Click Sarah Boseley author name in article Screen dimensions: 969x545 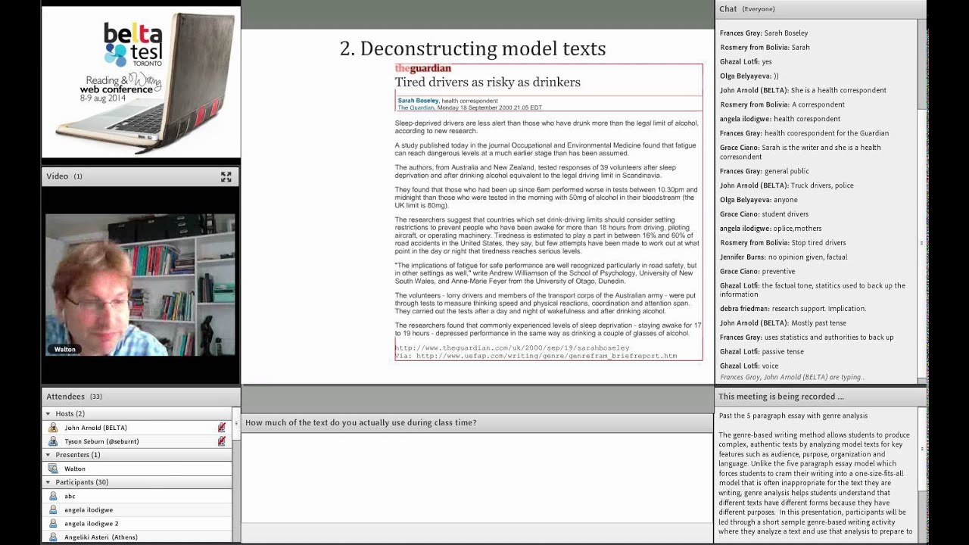tap(418, 101)
